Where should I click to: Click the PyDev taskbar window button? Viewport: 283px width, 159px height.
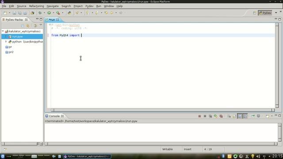coord(87,156)
